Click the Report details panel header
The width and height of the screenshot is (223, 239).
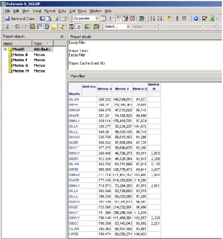(x=145, y=36)
